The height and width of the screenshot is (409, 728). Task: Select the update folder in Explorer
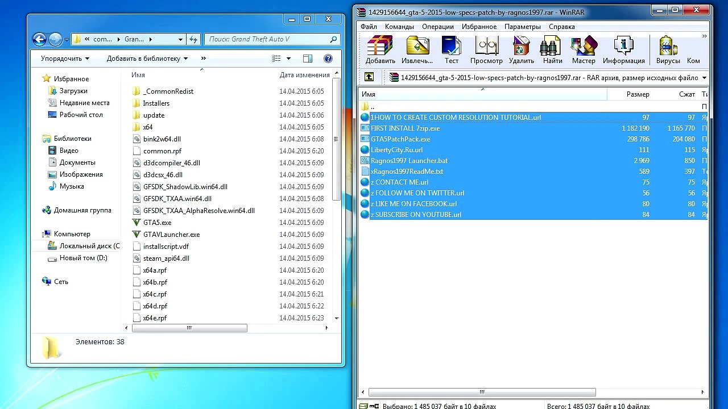click(x=154, y=115)
